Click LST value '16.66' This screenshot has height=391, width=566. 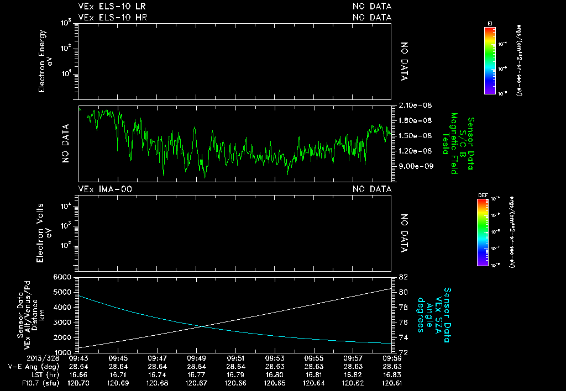78,375
